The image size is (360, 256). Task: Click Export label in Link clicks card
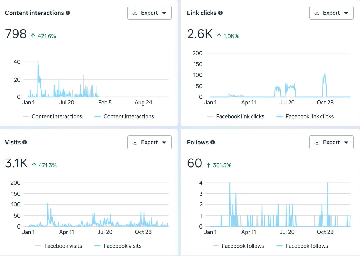(331, 13)
